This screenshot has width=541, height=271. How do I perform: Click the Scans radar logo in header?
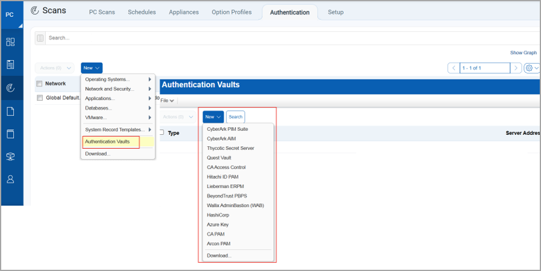(34, 11)
